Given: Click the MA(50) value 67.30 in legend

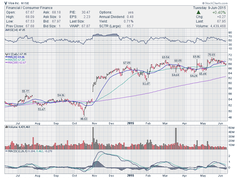Looking at the screenshot, I should click(x=21, y=60).
